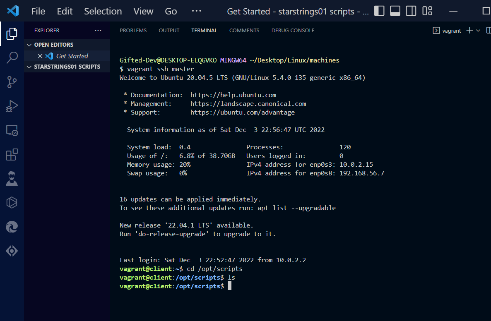Viewport: 491px width, 321px height.
Task: Open the landscape.canonical.com link
Action: click(248, 104)
